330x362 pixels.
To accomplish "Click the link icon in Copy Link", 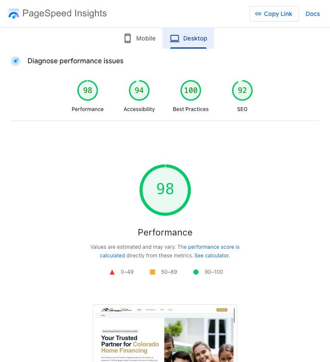I will tap(258, 14).
